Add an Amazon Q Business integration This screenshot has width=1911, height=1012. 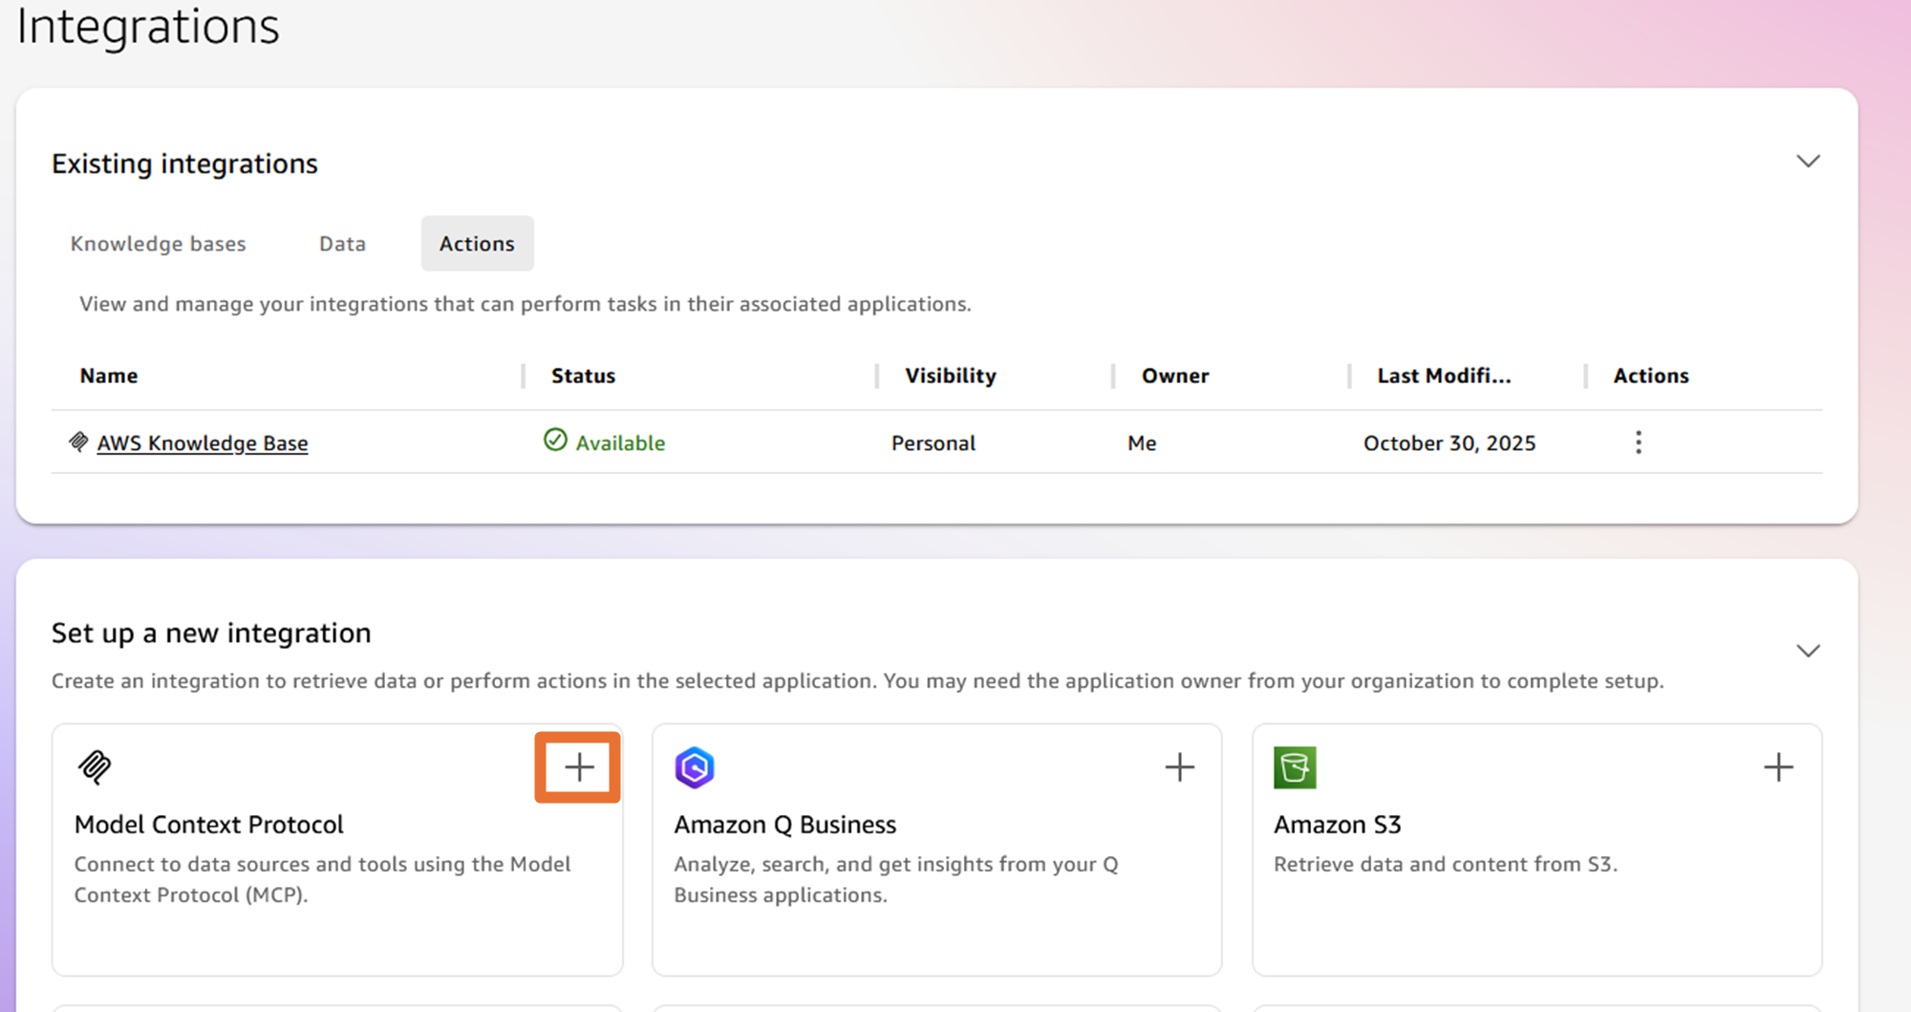tap(1179, 767)
